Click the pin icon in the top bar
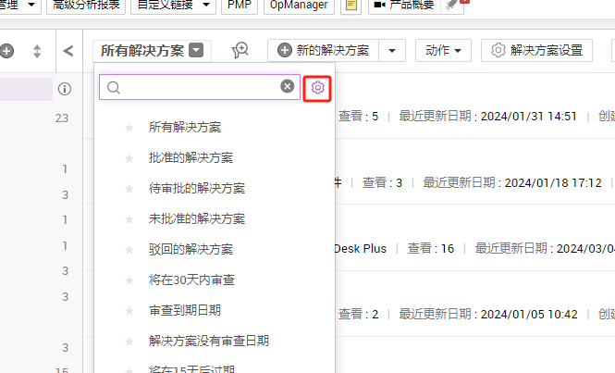This screenshot has height=373, width=615. 450,6
